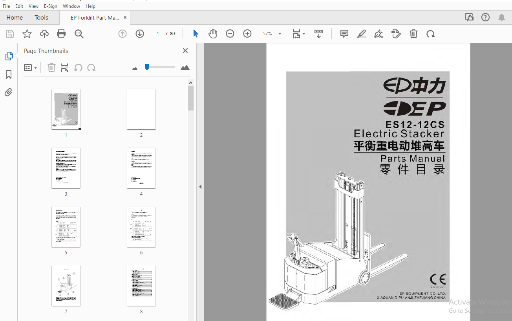Collapse the navigation pane arrow

point(200,187)
